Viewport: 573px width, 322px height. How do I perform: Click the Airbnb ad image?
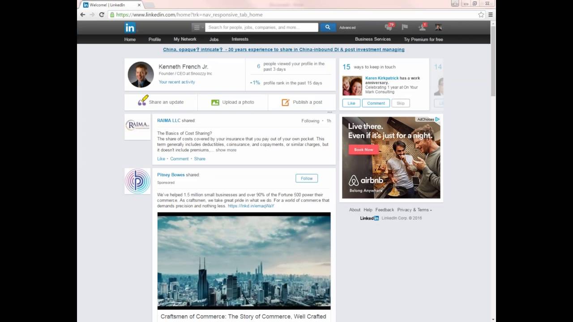tap(391, 157)
